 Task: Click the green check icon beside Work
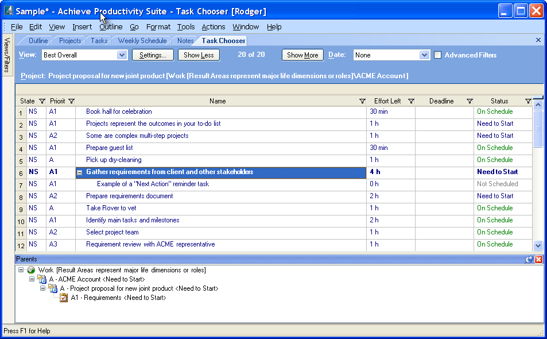click(x=31, y=270)
